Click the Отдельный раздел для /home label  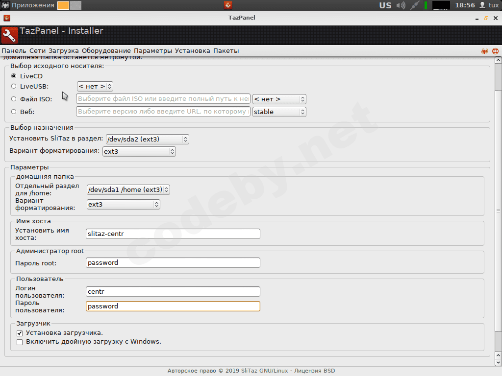click(47, 189)
